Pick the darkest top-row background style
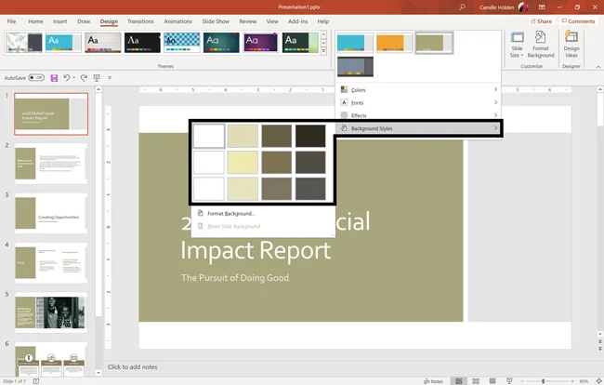The width and height of the screenshot is (604, 385). pos(310,136)
